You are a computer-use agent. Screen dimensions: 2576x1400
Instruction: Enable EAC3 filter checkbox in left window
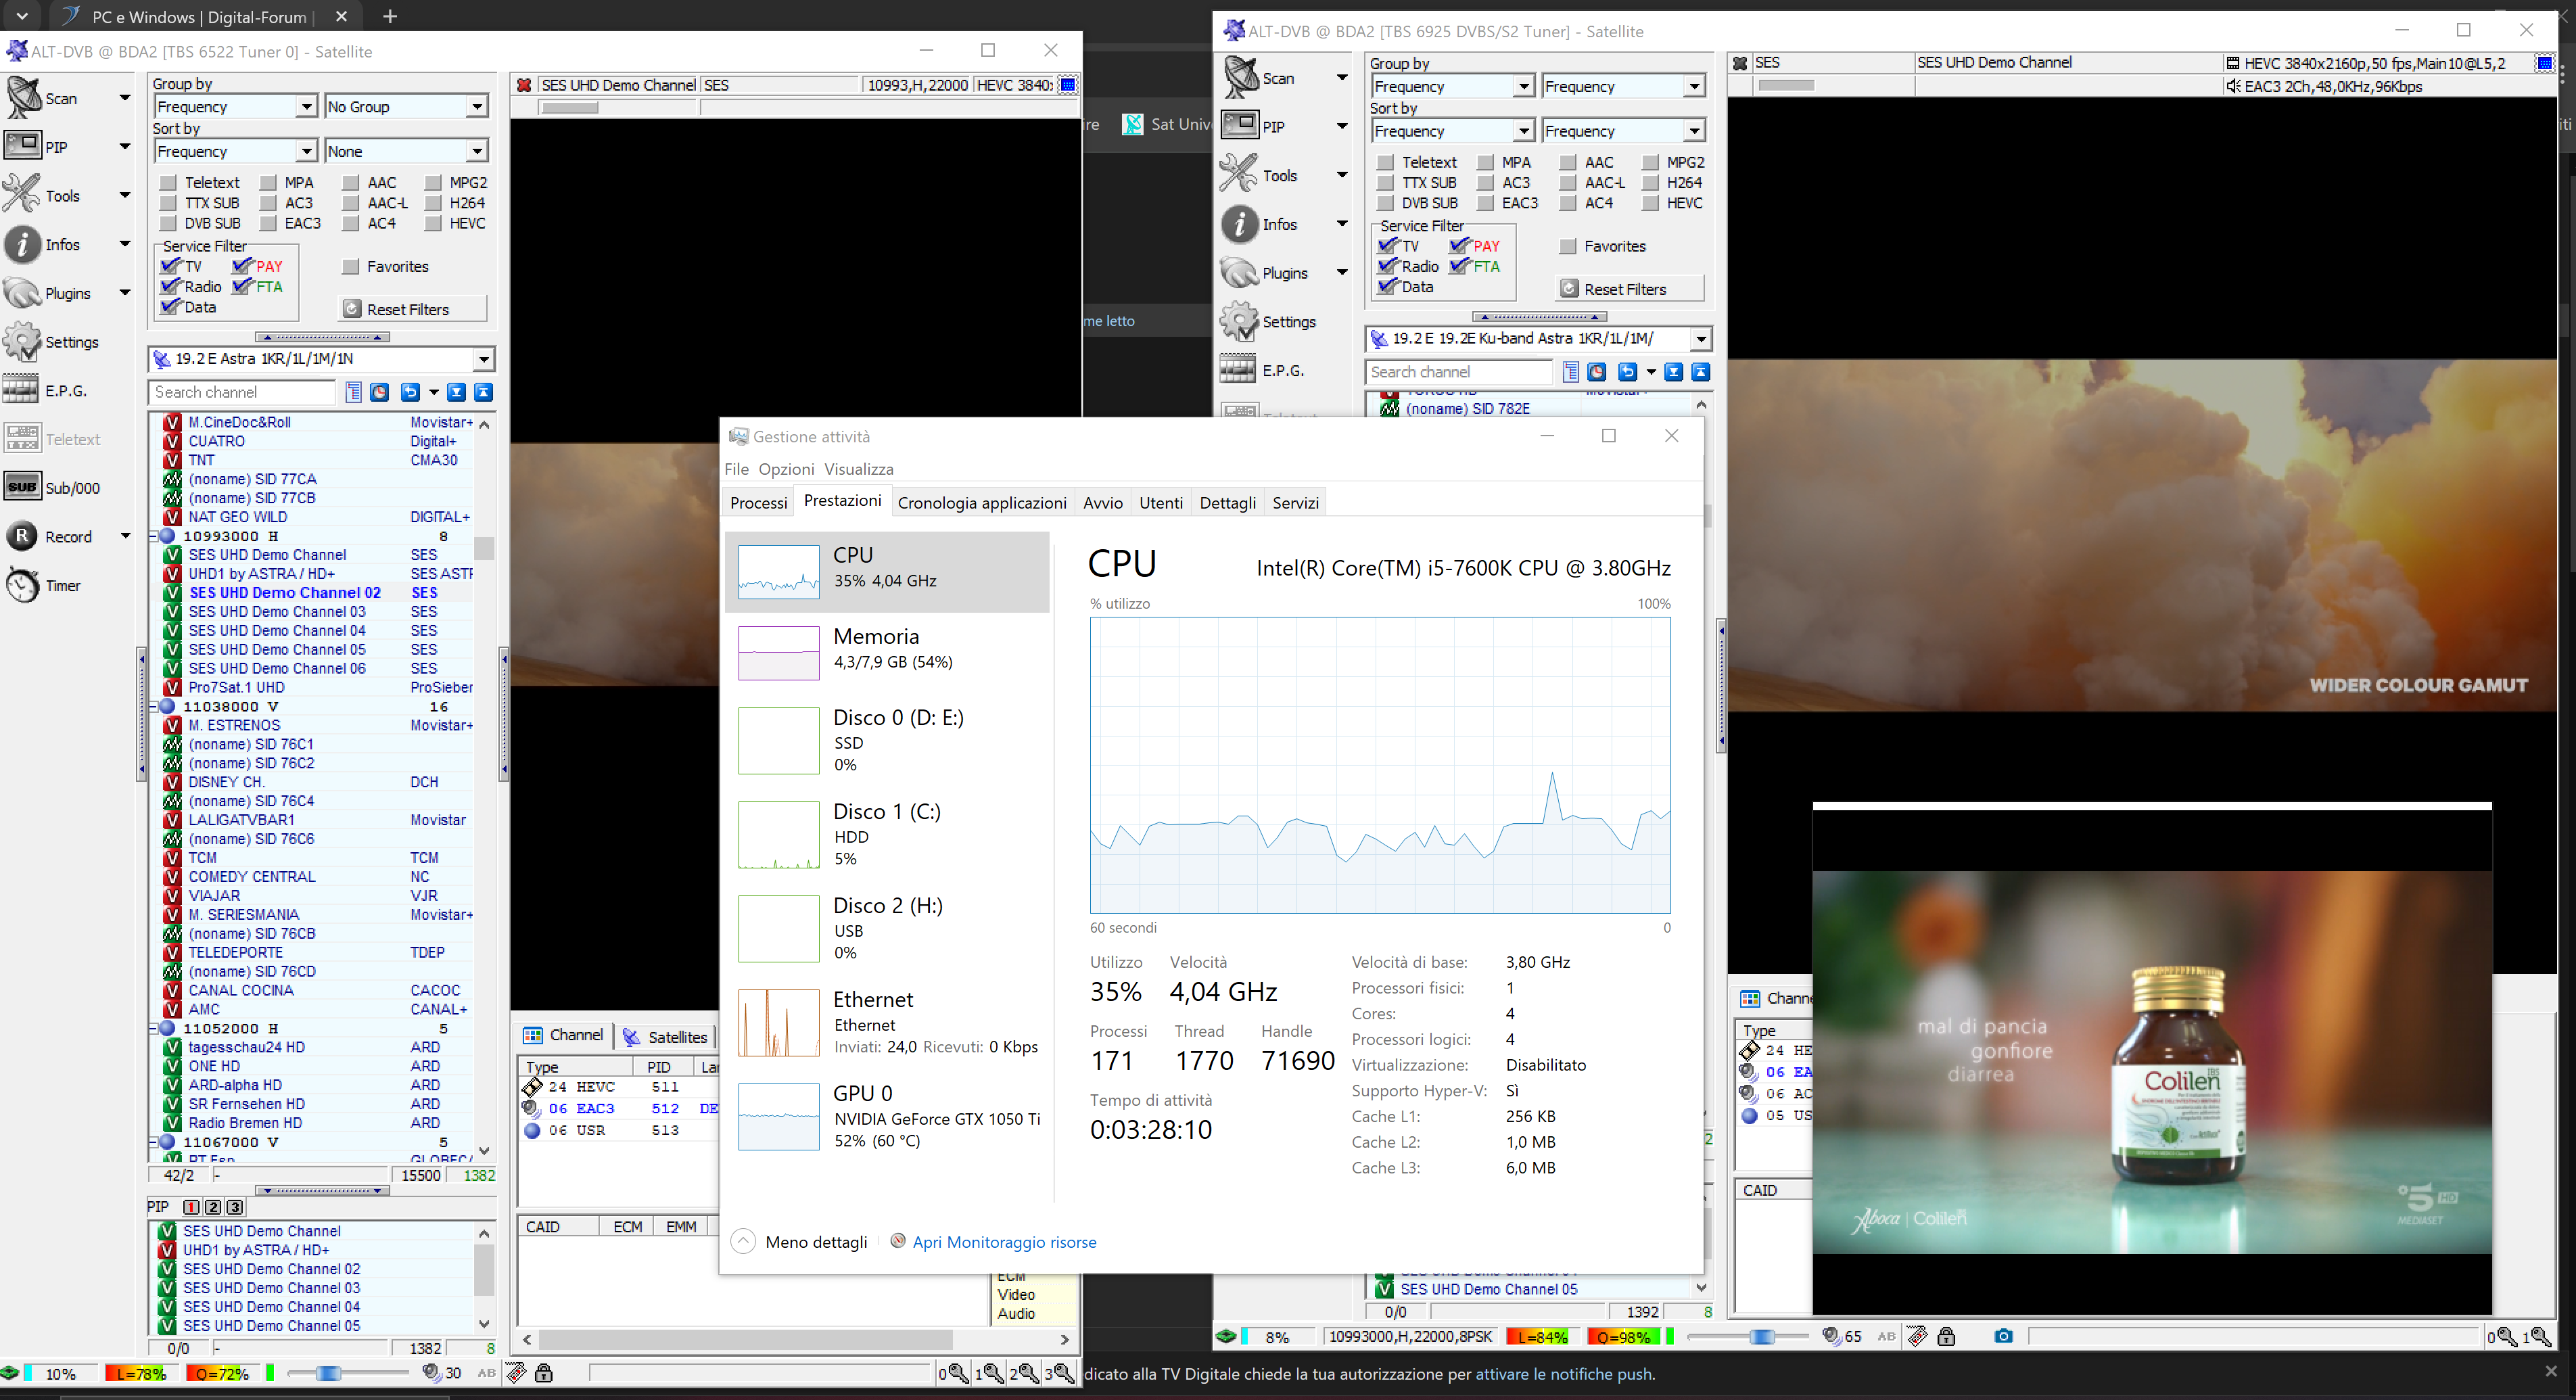(268, 223)
